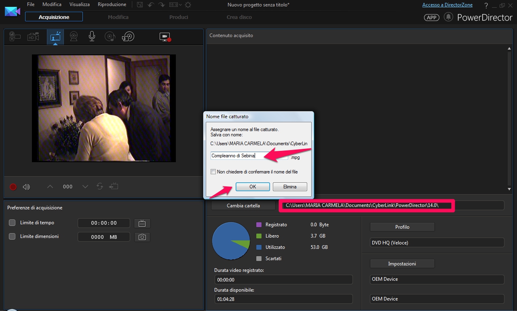Open the 16:9 aspect ratio dropdown
517x311 pixels.
coord(175,5)
